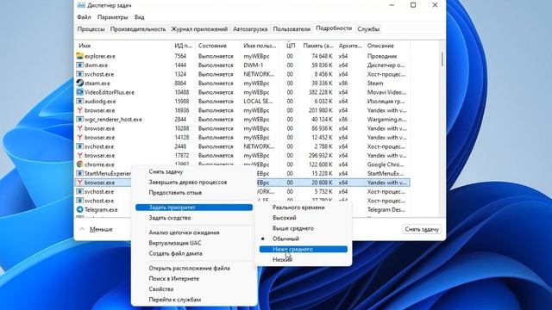This screenshot has width=552, height=310.
Task: Switch to the Автозагрузка tab
Action: [250, 29]
